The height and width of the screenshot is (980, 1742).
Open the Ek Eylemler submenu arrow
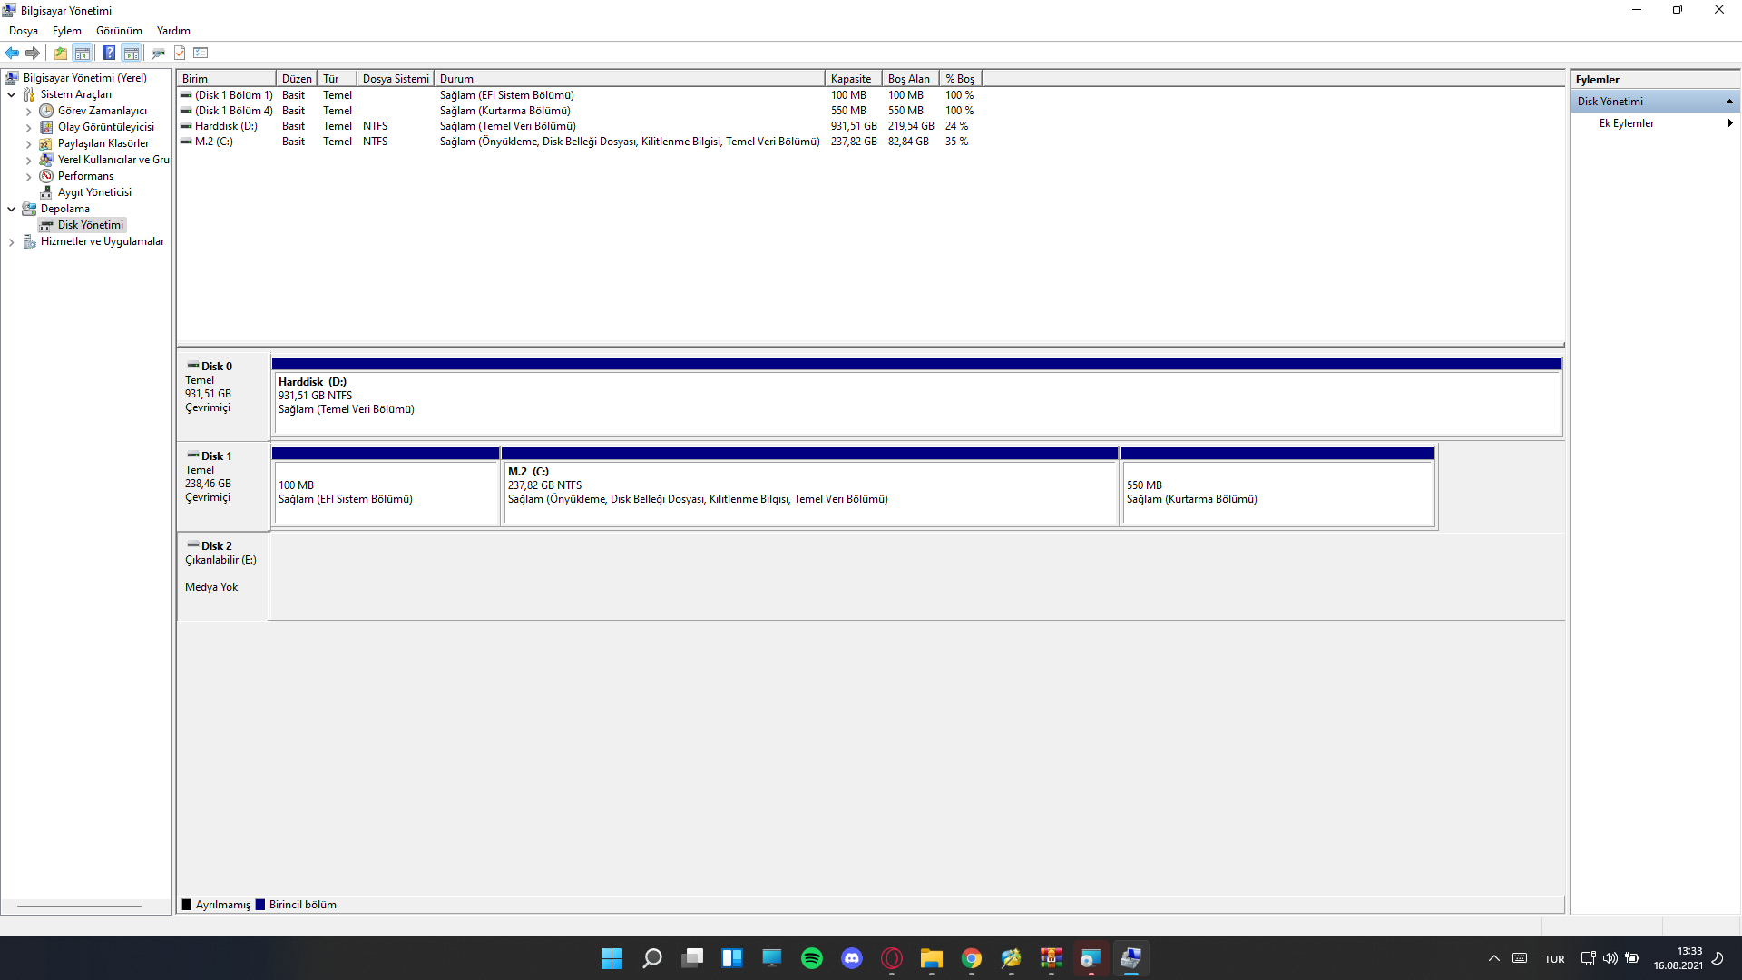click(1729, 123)
